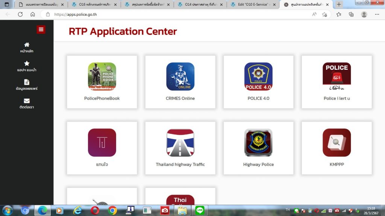Viewport: 385px width, 216px height.
Task: Open แอปฯ แนะนำ star menu item
Action: (x=27, y=66)
